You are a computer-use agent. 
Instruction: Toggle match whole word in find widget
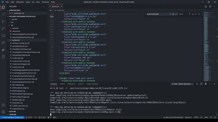coord(173,14)
